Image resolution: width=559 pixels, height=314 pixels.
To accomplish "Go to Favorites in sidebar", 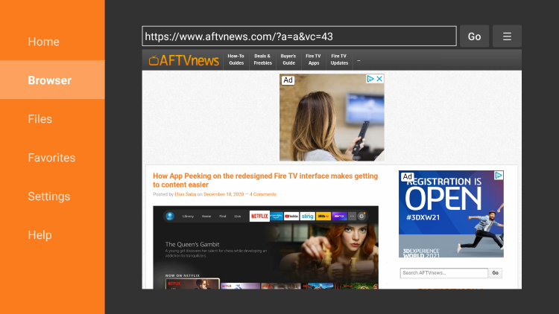I will click(51, 158).
